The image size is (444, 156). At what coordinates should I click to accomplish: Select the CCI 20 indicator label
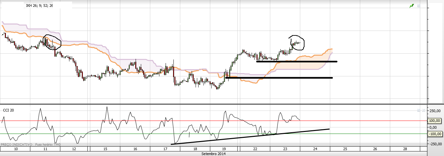(x=8, y=110)
